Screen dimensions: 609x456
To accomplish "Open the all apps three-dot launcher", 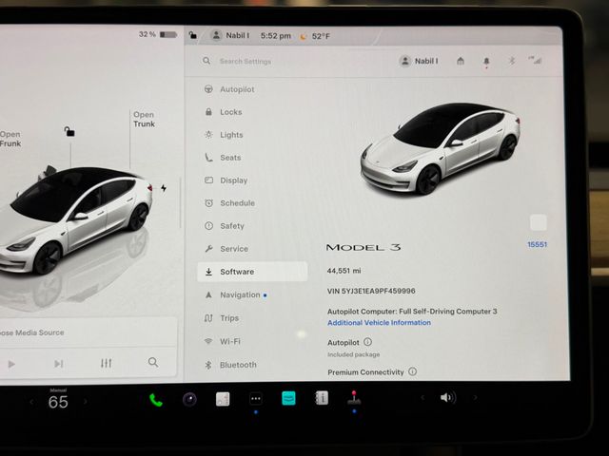I will click(256, 399).
